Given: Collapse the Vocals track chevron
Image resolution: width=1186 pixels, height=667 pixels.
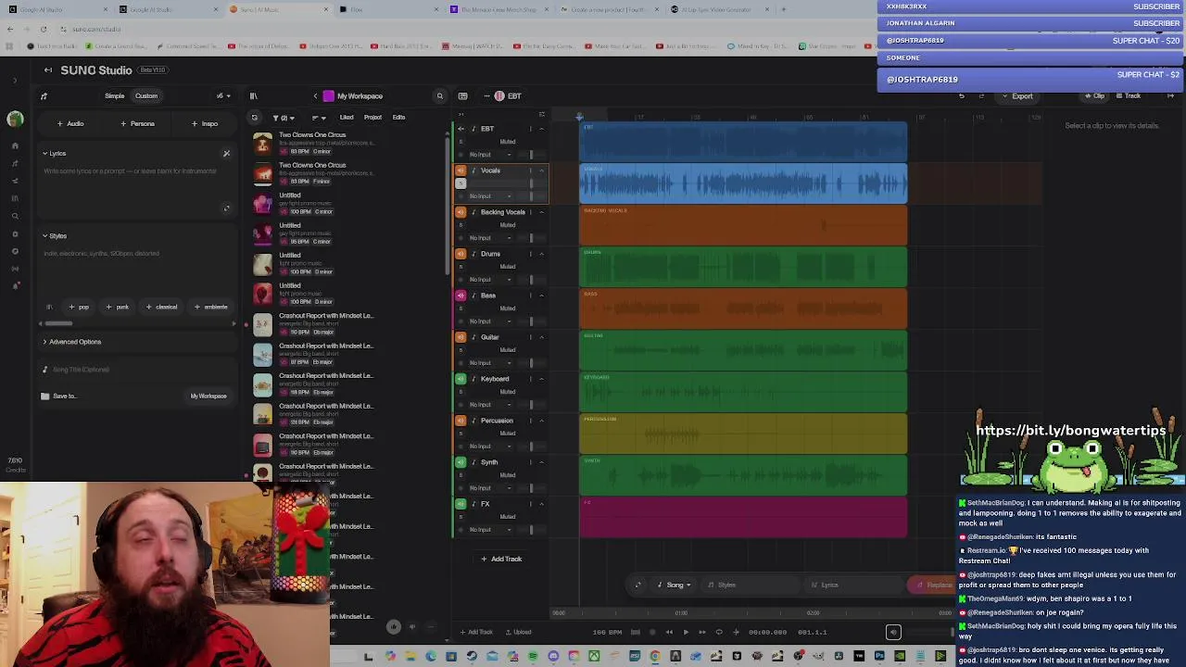Looking at the screenshot, I should (x=542, y=170).
